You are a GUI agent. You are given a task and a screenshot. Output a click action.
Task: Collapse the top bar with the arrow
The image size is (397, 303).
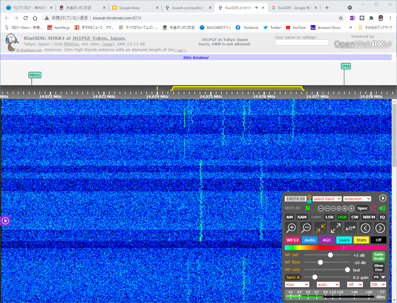181,51
